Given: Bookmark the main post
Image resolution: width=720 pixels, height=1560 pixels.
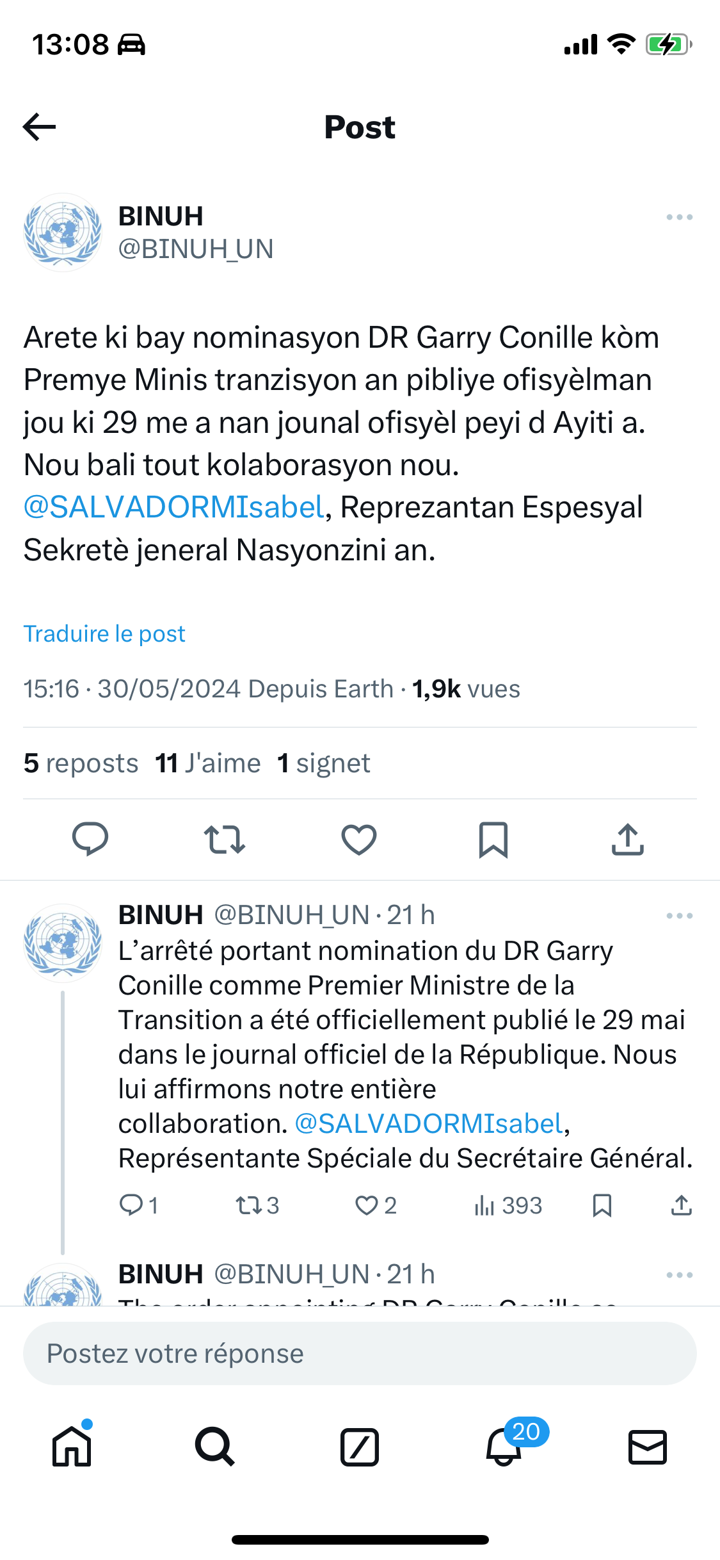Looking at the screenshot, I should pyautogui.click(x=493, y=840).
